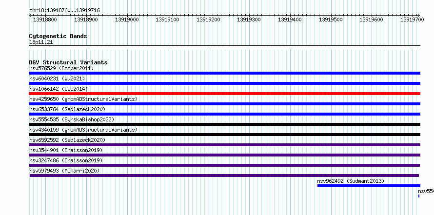
Task: Click ruler position 13918900
Action: [x=86, y=20]
